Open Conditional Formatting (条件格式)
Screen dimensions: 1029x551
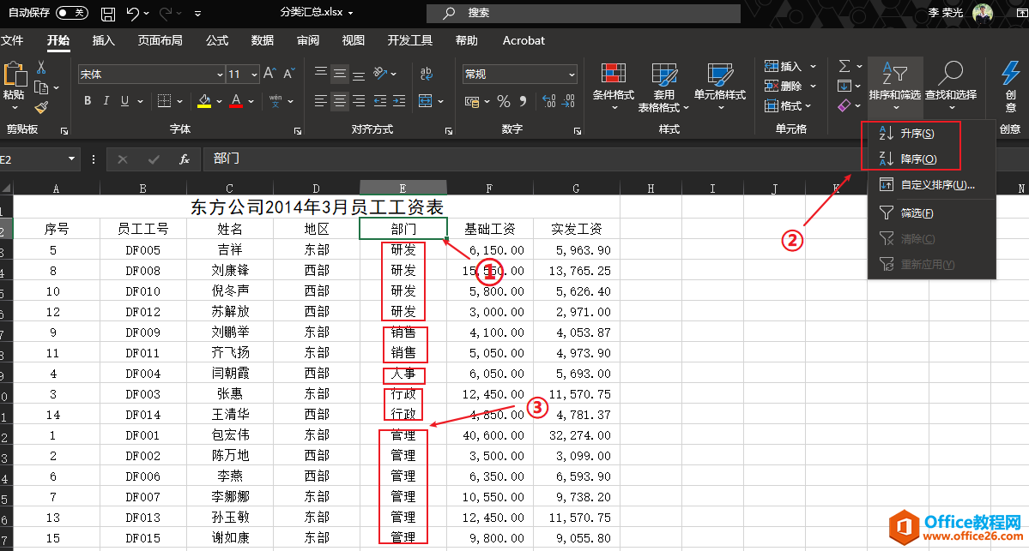pos(613,87)
